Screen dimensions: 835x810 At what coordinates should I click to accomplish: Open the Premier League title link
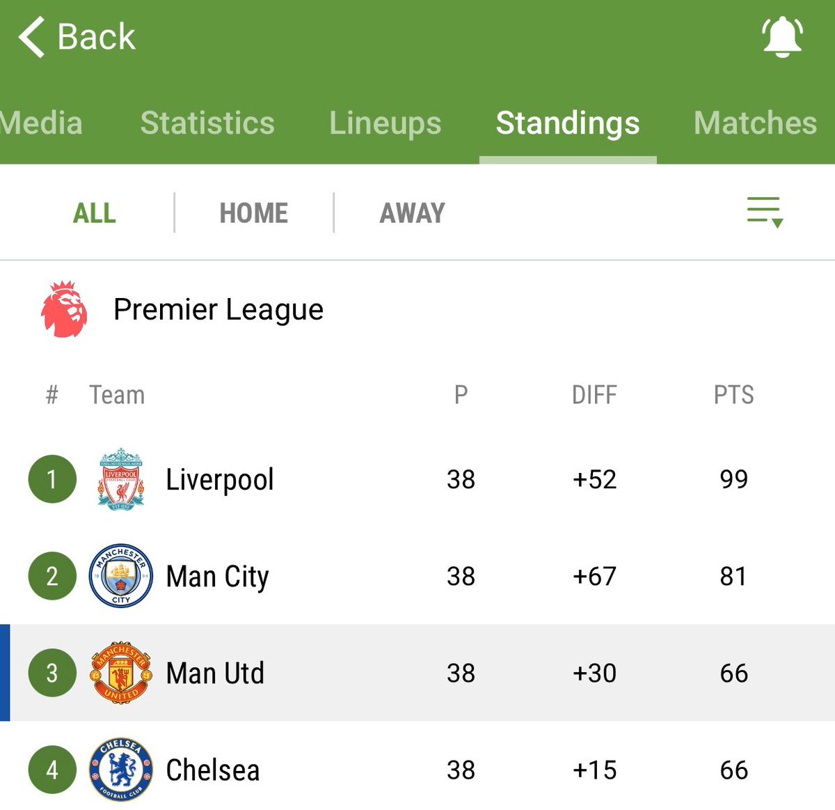pyautogui.click(x=218, y=310)
